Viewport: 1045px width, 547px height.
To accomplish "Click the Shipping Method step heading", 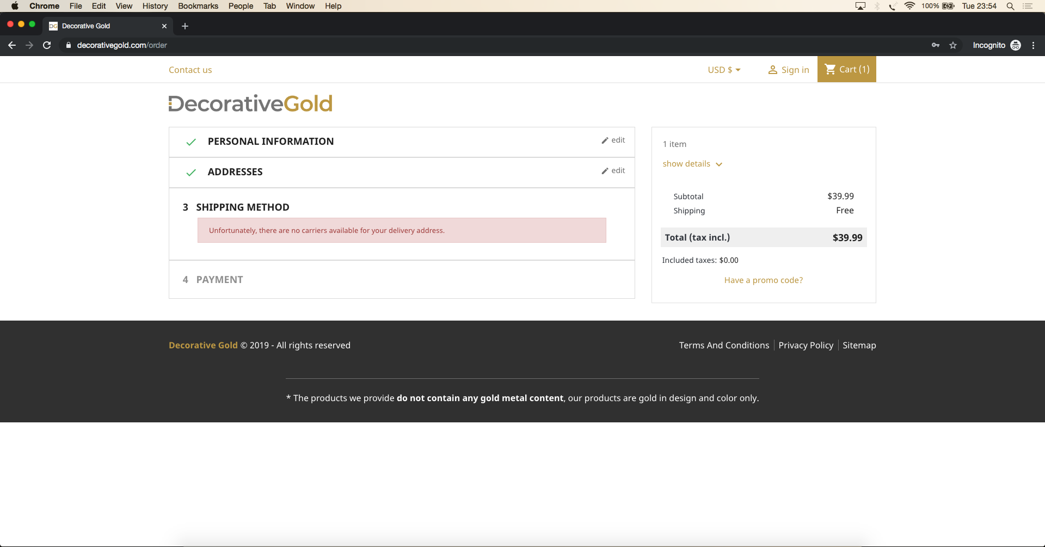I will 243,207.
